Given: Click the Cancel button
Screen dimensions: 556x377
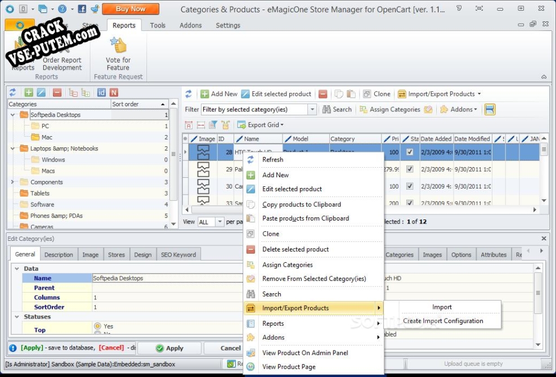Looking at the screenshot, I should 224,348.
